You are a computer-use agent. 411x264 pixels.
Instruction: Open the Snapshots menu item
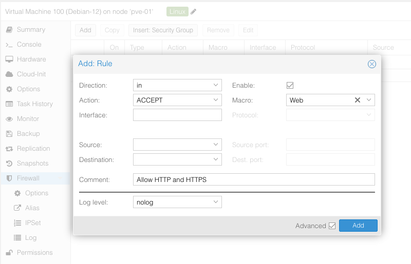(x=35, y=164)
